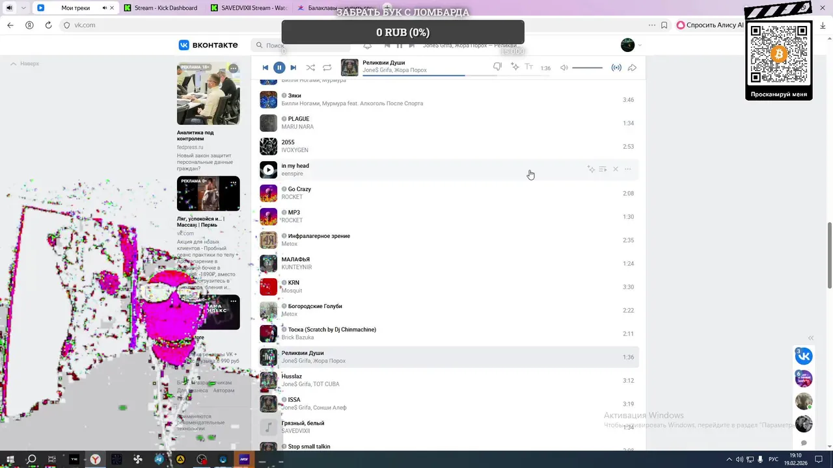This screenshot has width=833, height=468.
Task: Toggle the music broadcast status icon
Action: [616, 68]
